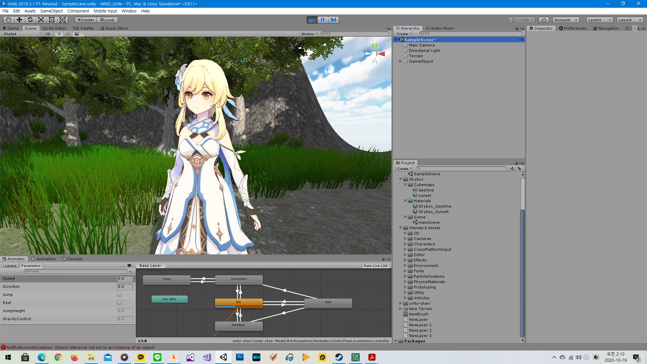
Task: Click the scene orientation gizmo
Action: 375,54
